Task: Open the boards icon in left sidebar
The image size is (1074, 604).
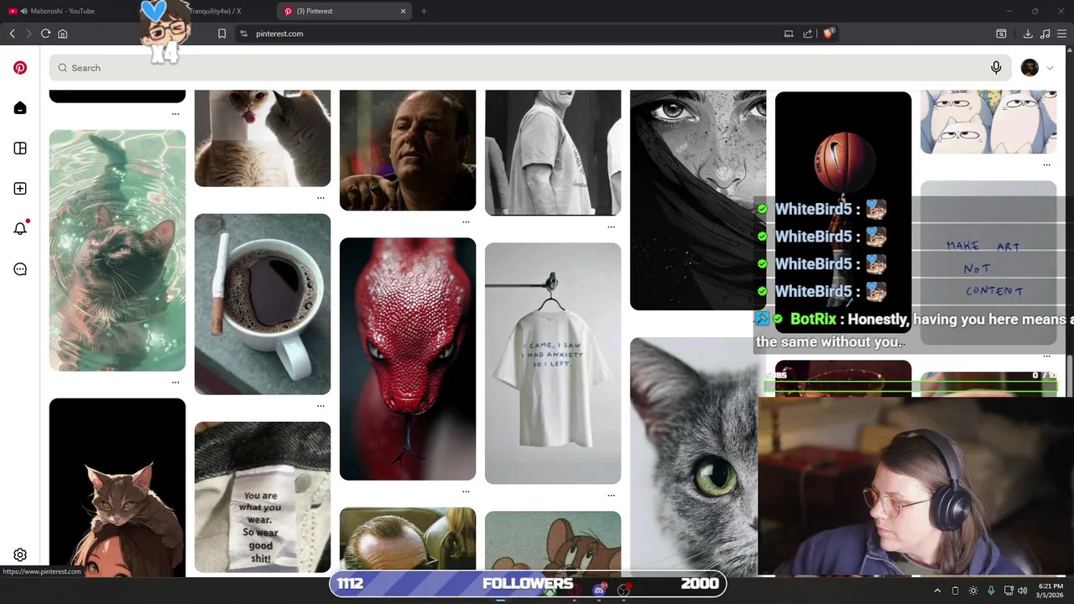Action: (x=20, y=148)
